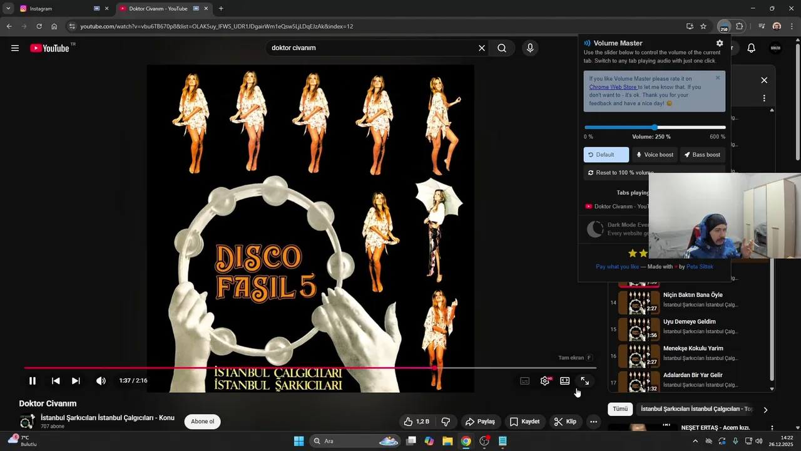
Task: Open the Windows taskbar search box
Action: coord(355,441)
